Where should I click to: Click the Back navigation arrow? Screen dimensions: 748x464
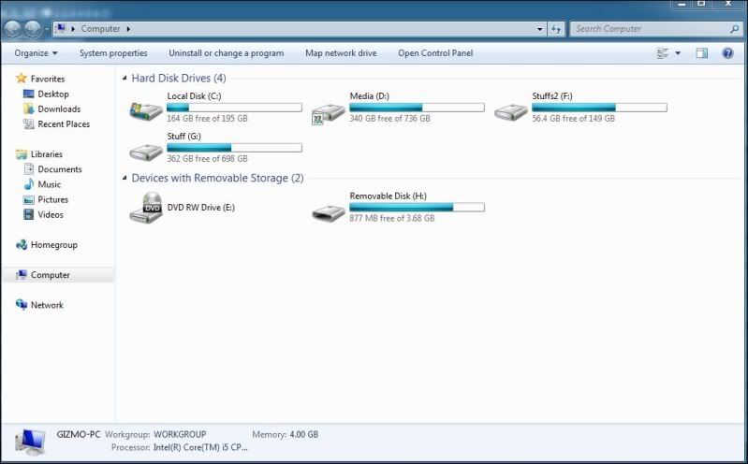[13, 29]
